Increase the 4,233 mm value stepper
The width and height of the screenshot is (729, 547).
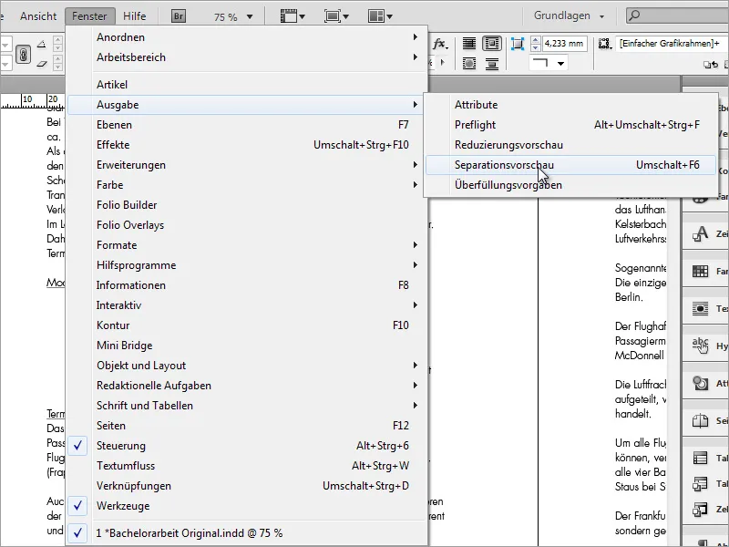[x=535, y=40]
